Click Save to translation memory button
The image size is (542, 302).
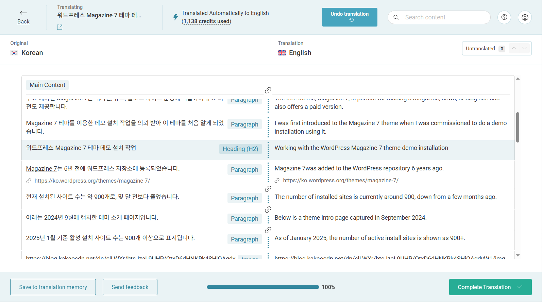pyautogui.click(x=53, y=287)
